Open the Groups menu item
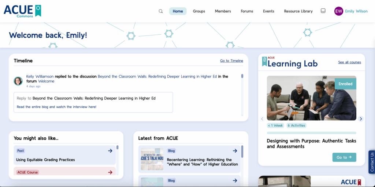Viewport: 375px width, 187px height. click(x=199, y=11)
